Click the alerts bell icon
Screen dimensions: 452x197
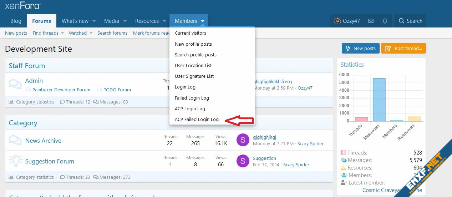(385, 21)
